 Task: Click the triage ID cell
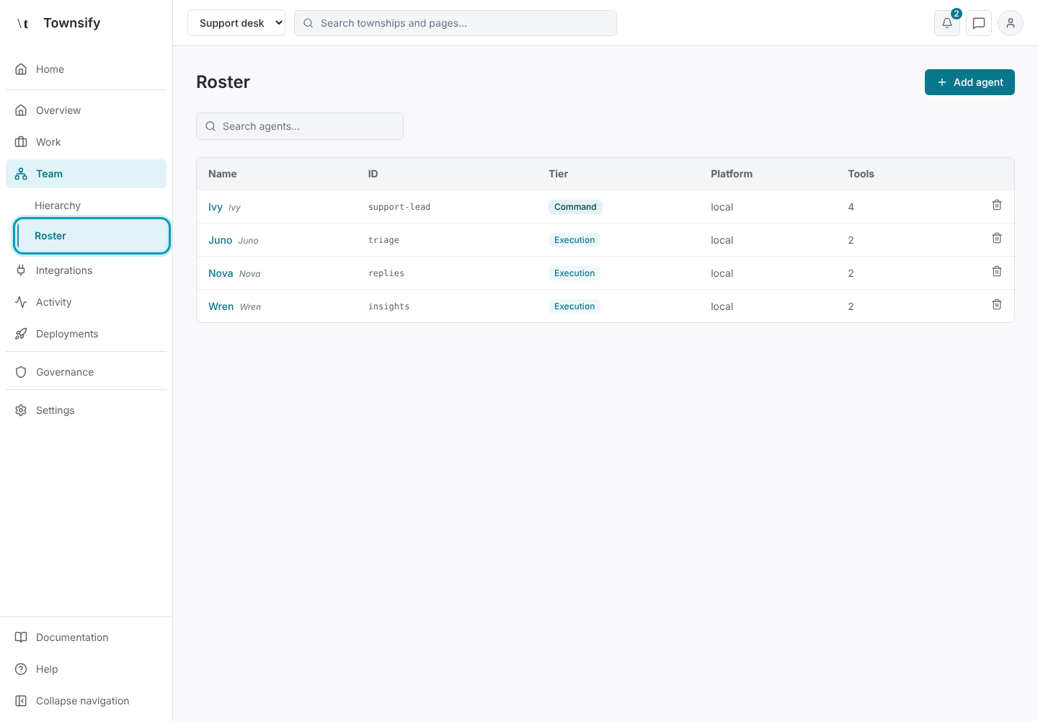(383, 240)
